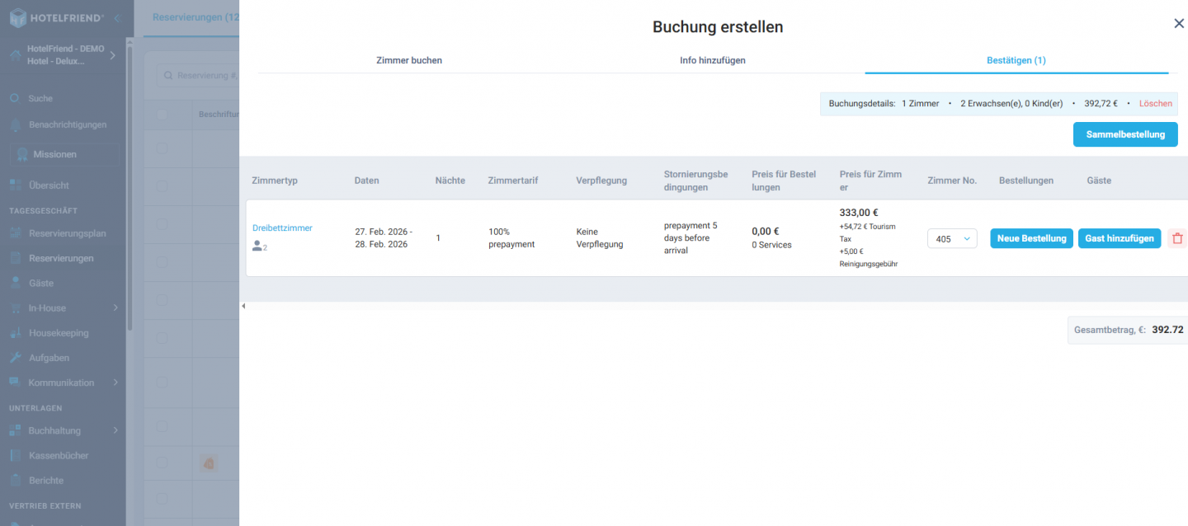Click the Suche magnifier icon in sidebar
Viewport: 1188px width, 526px height.
(x=15, y=98)
